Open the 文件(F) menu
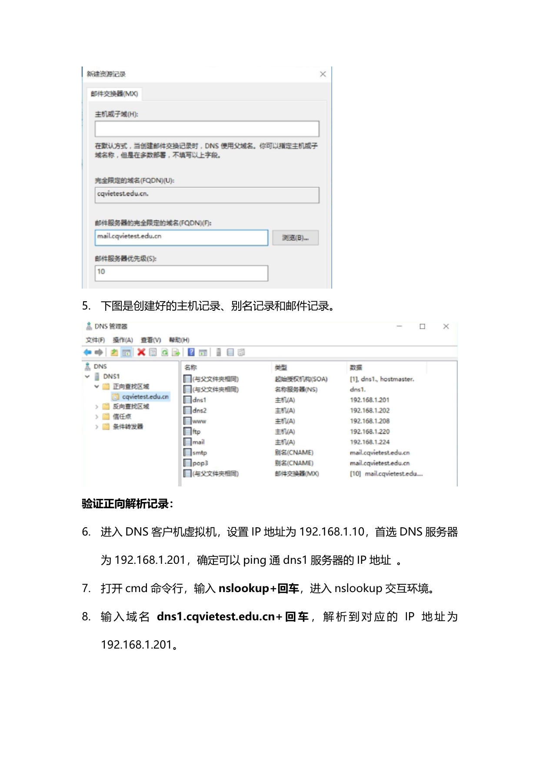Image resolution: width=539 pixels, height=762 pixels. point(95,340)
